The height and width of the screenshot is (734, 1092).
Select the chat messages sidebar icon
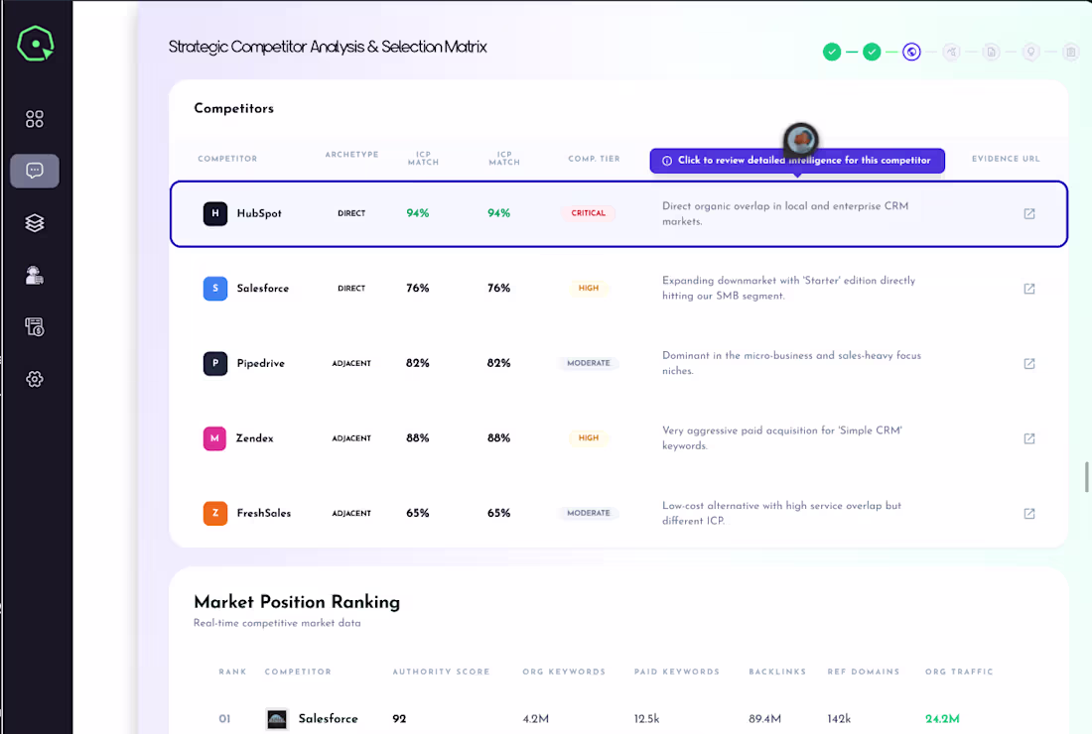(x=35, y=171)
